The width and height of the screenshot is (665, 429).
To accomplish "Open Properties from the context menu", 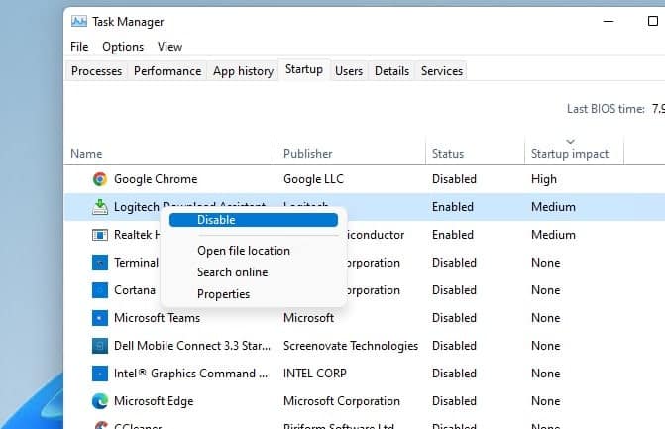I will click(x=223, y=294).
